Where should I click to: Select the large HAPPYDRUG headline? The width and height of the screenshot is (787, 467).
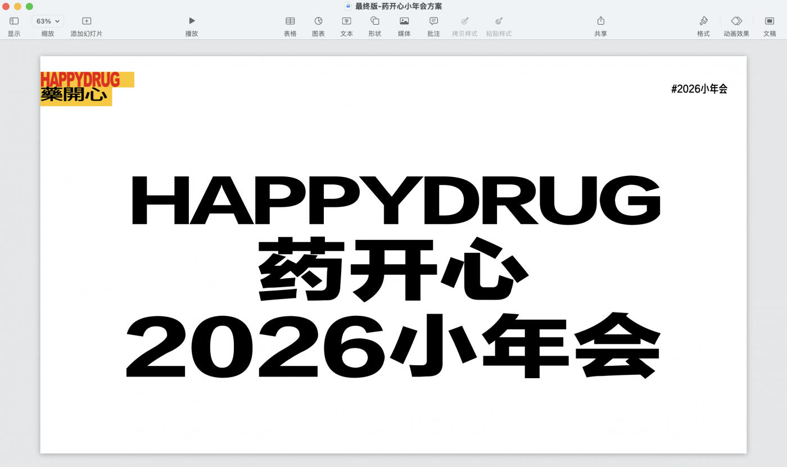click(395, 200)
